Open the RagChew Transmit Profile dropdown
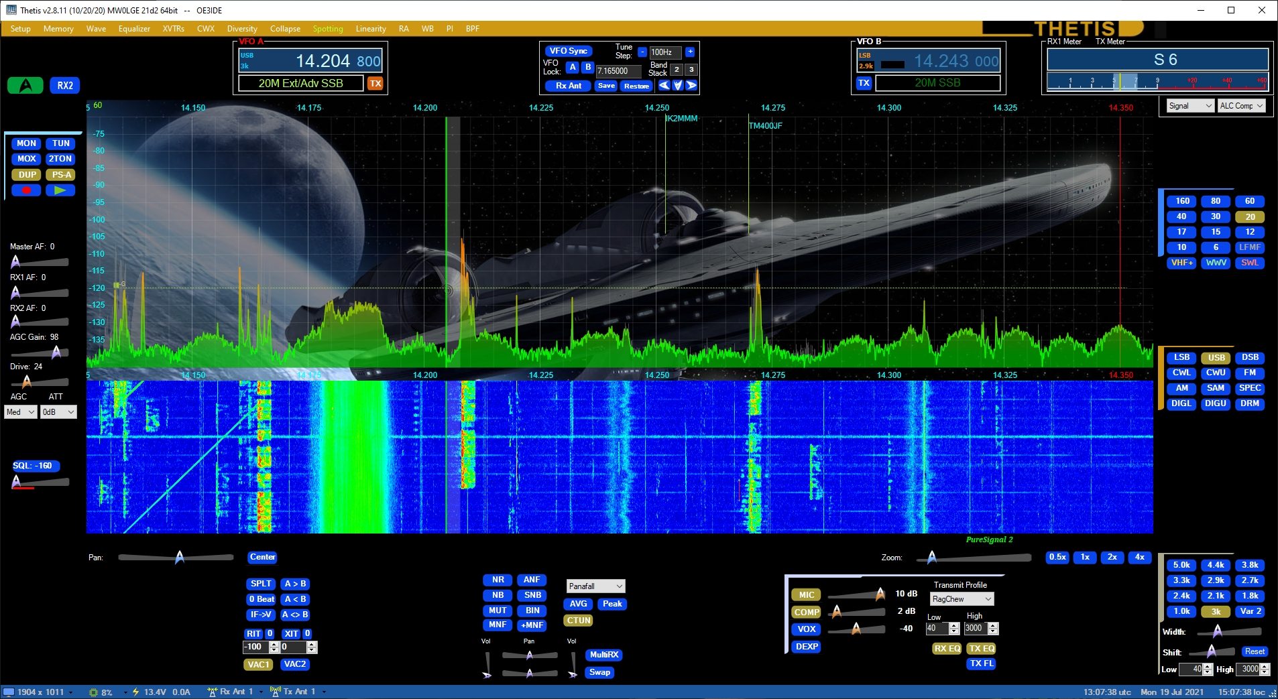The image size is (1278, 699). [960, 598]
